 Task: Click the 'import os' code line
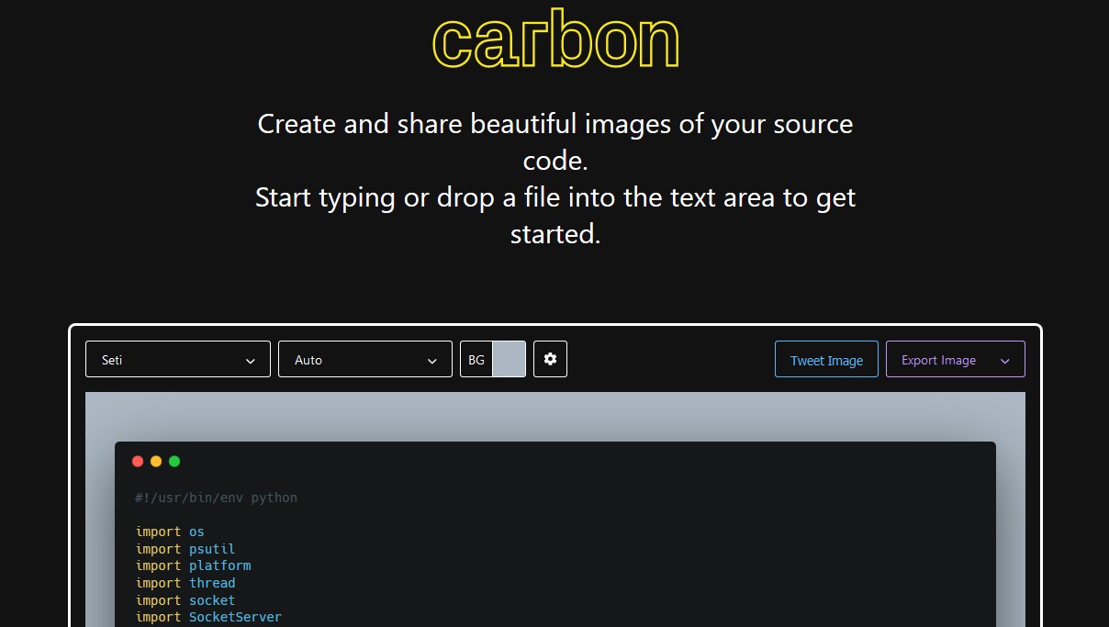[x=170, y=532]
